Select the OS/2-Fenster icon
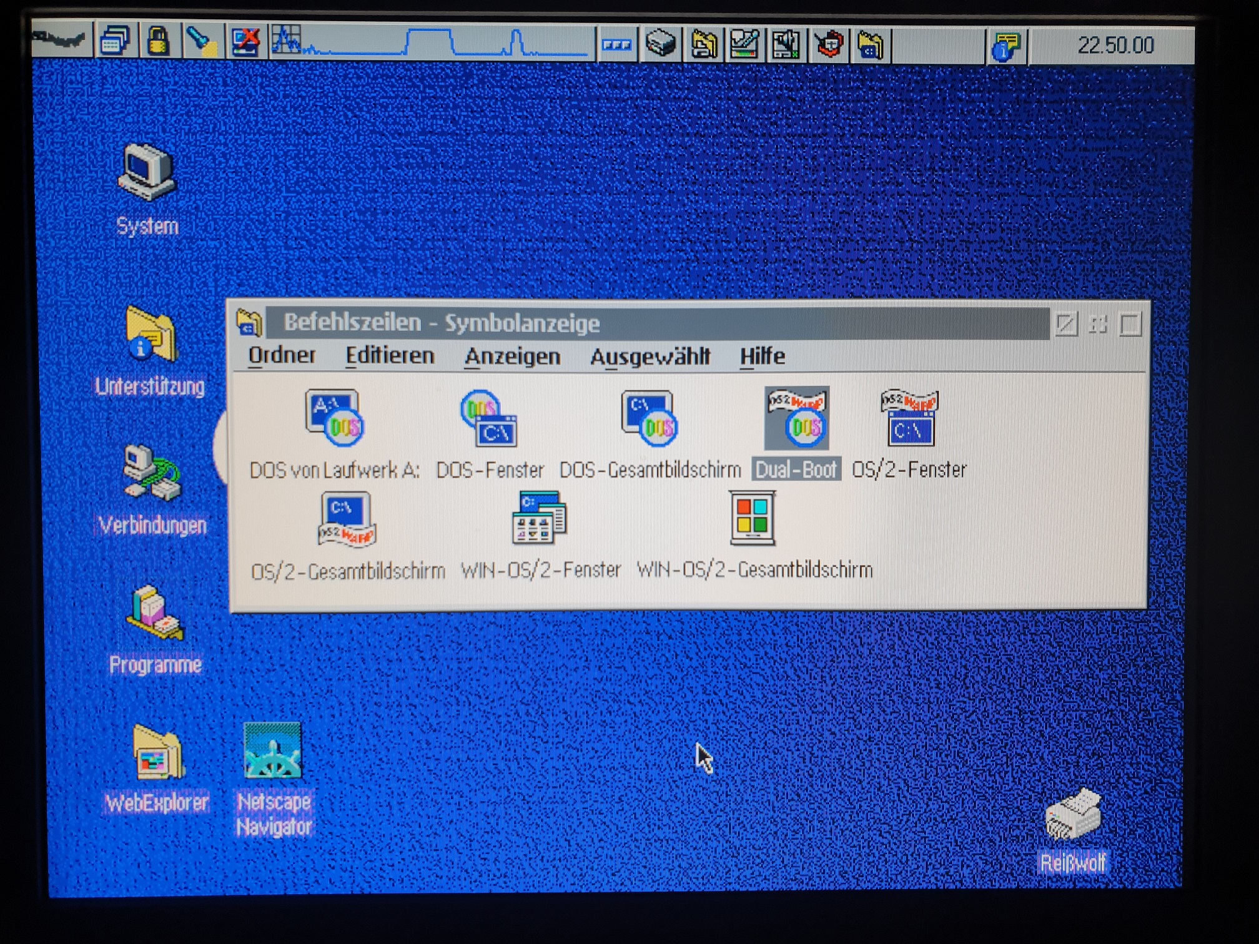Image resolution: width=1259 pixels, height=944 pixels. click(909, 418)
